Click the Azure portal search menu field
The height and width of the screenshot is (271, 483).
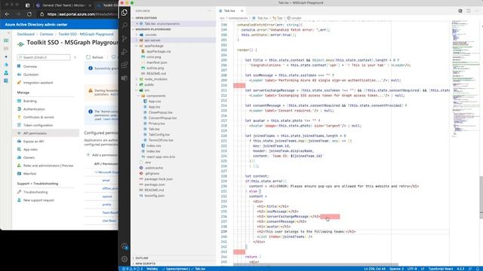pos(44,57)
